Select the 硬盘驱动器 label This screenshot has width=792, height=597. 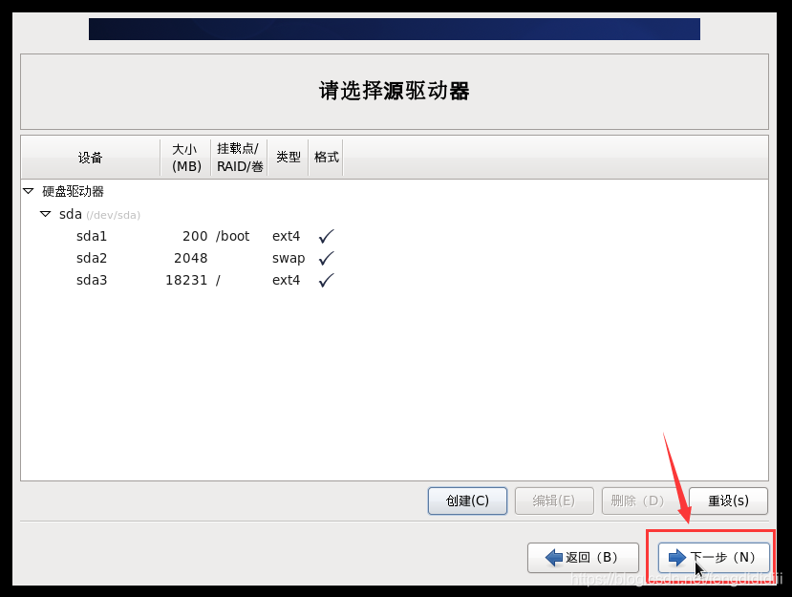tap(73, 191)
